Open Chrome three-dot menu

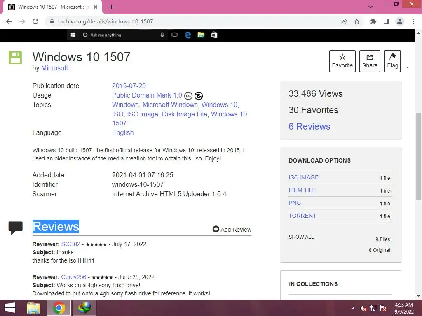(x=413, y=21)
